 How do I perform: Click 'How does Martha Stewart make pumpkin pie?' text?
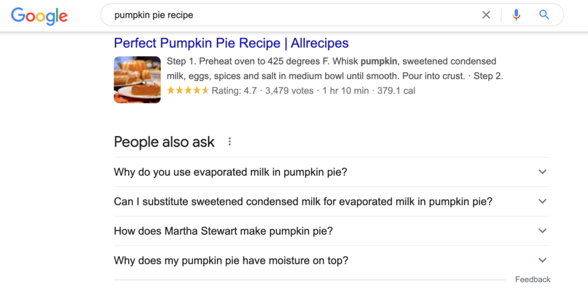(x=223, y=231)
